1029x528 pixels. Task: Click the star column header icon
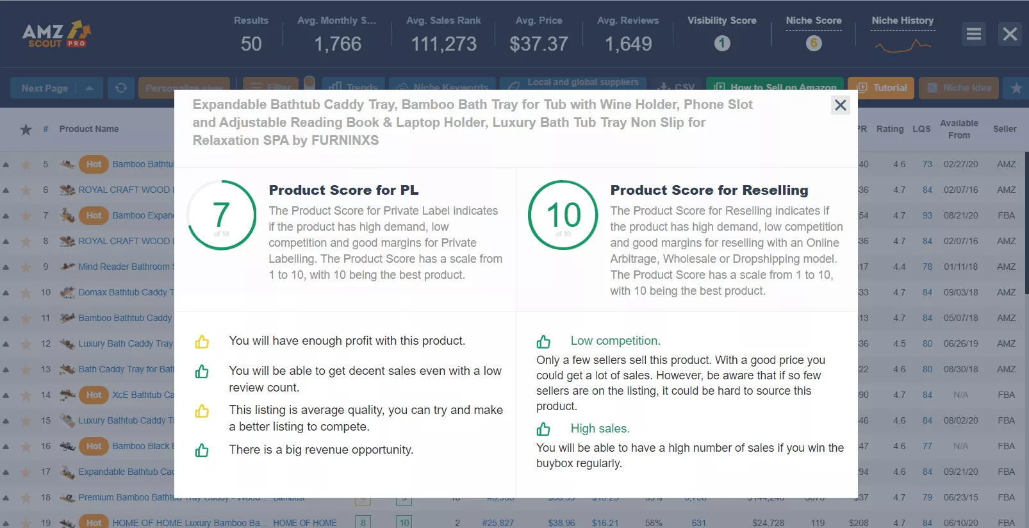tap(26, 129)
